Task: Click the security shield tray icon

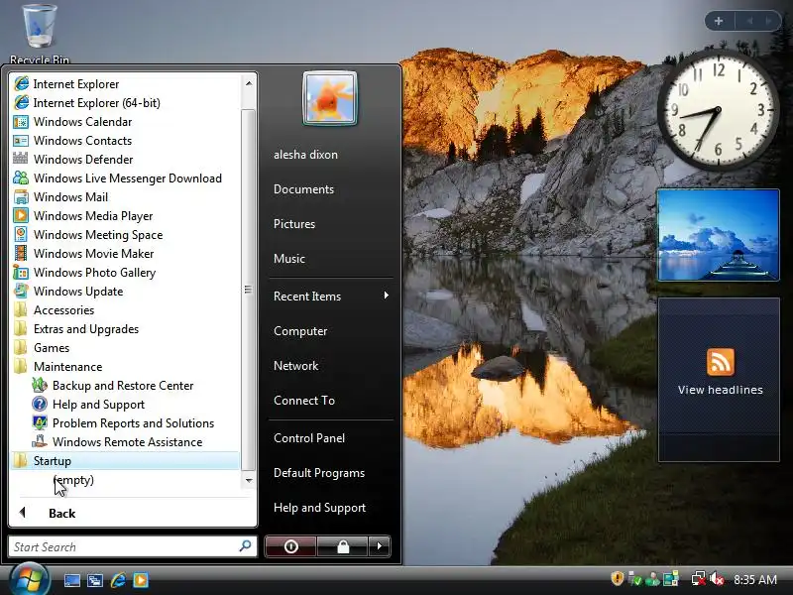Action: click(x=617, y=578)
